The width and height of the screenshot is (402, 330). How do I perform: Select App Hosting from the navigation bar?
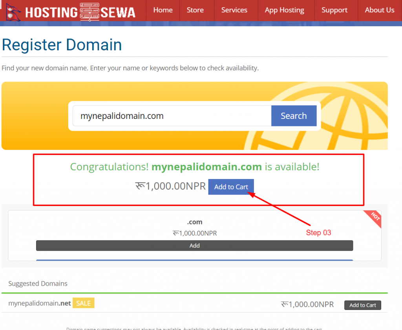[284, 10]
